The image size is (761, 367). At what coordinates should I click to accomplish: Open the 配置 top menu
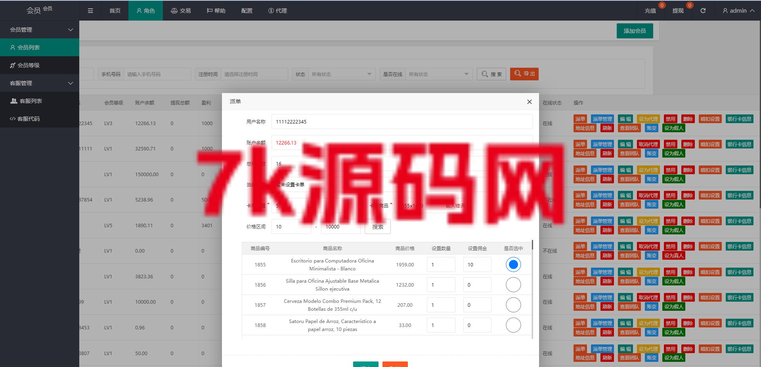tap(247, 11)
